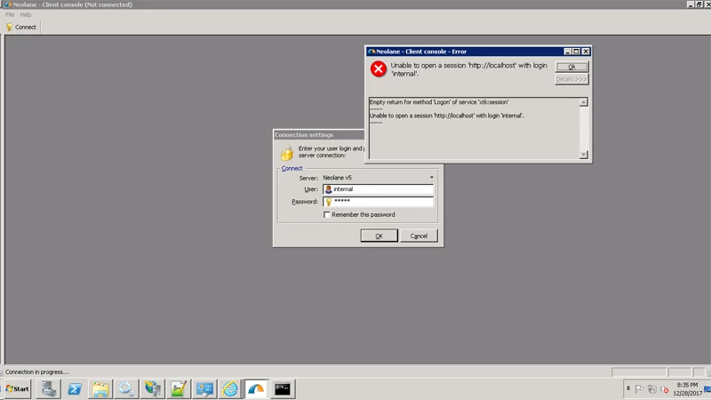This screenshot has height=400, width=711.
Task: Click the up arrow of error text scrollbar
Action: 584,102
